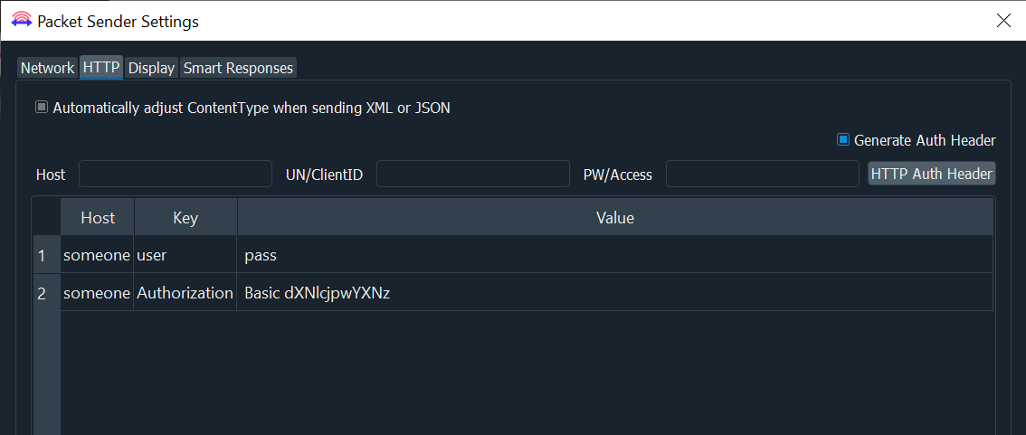This screenshot has height=435, width=1026.
Task: Click the Key column header
Action: pyautogui.click(x=185, y=218)
